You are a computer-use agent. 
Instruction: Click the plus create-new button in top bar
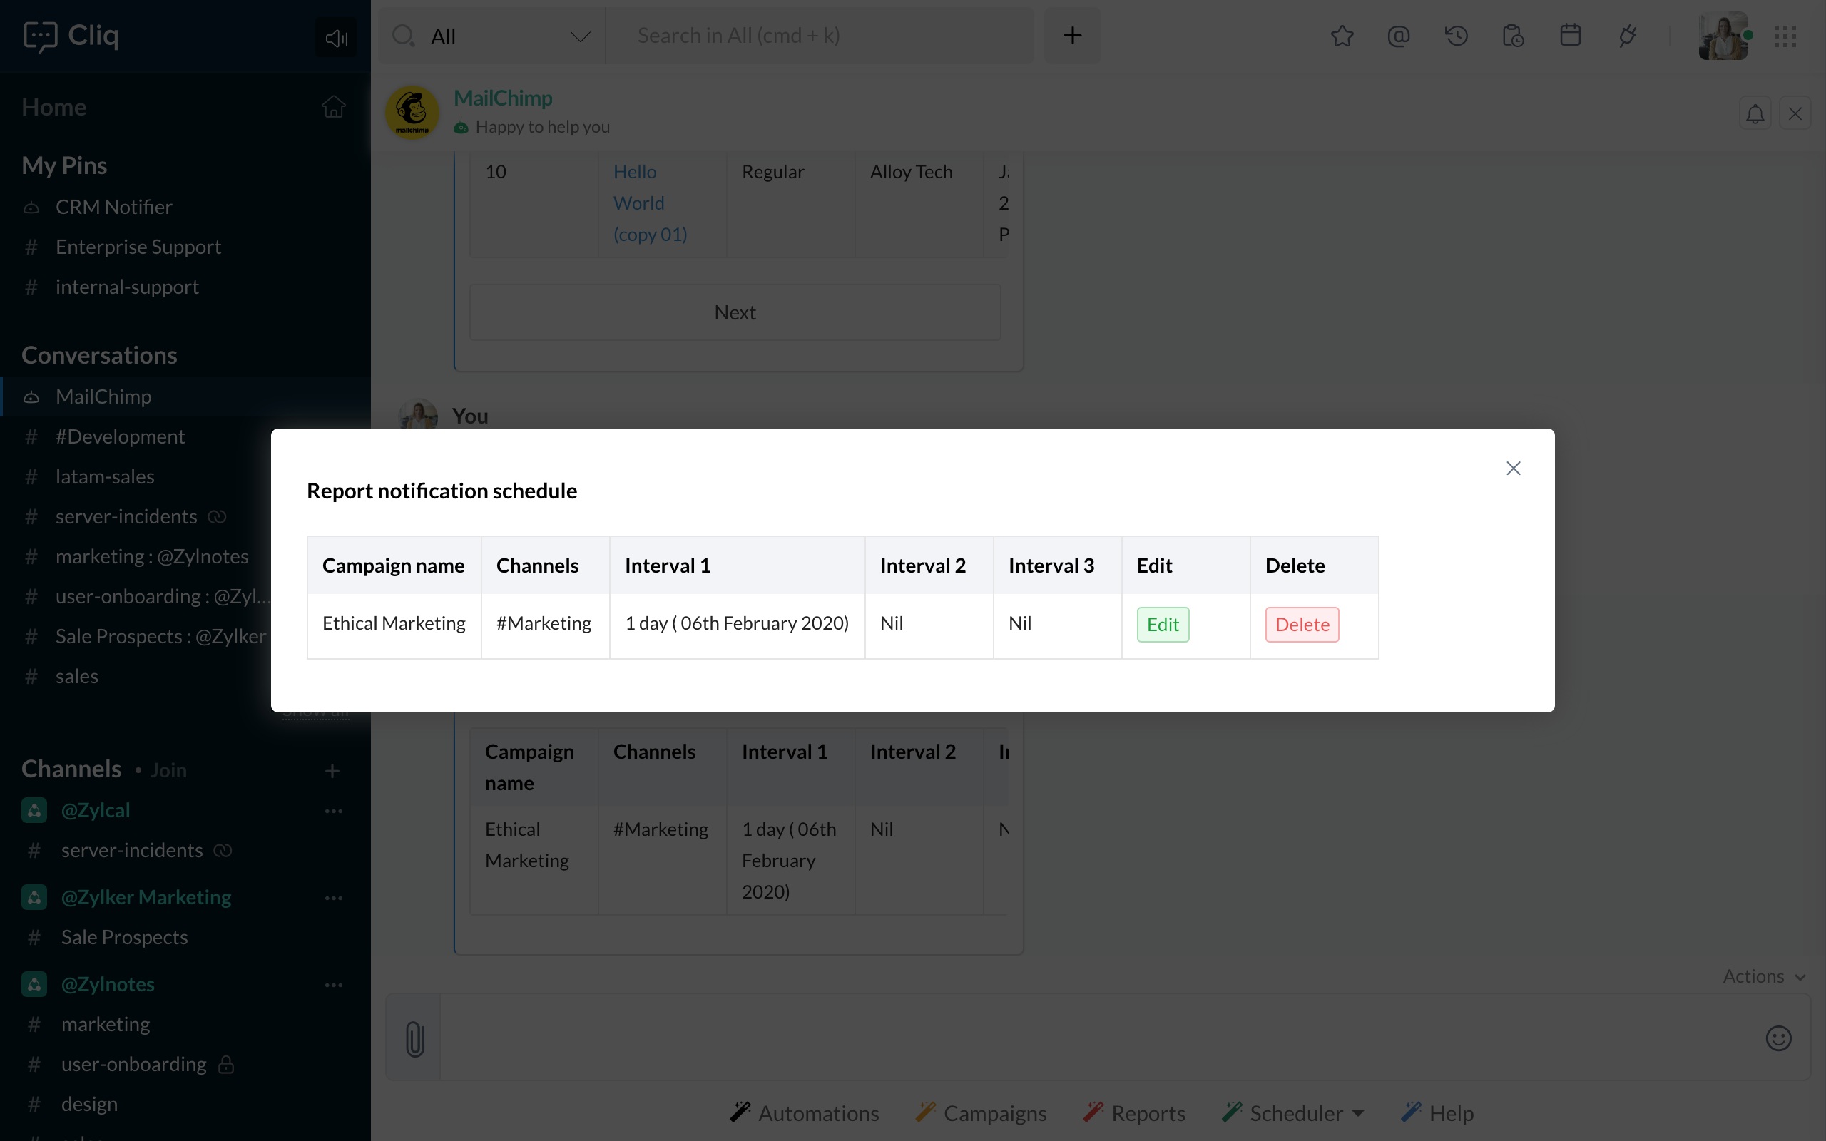pos(1072,36)
